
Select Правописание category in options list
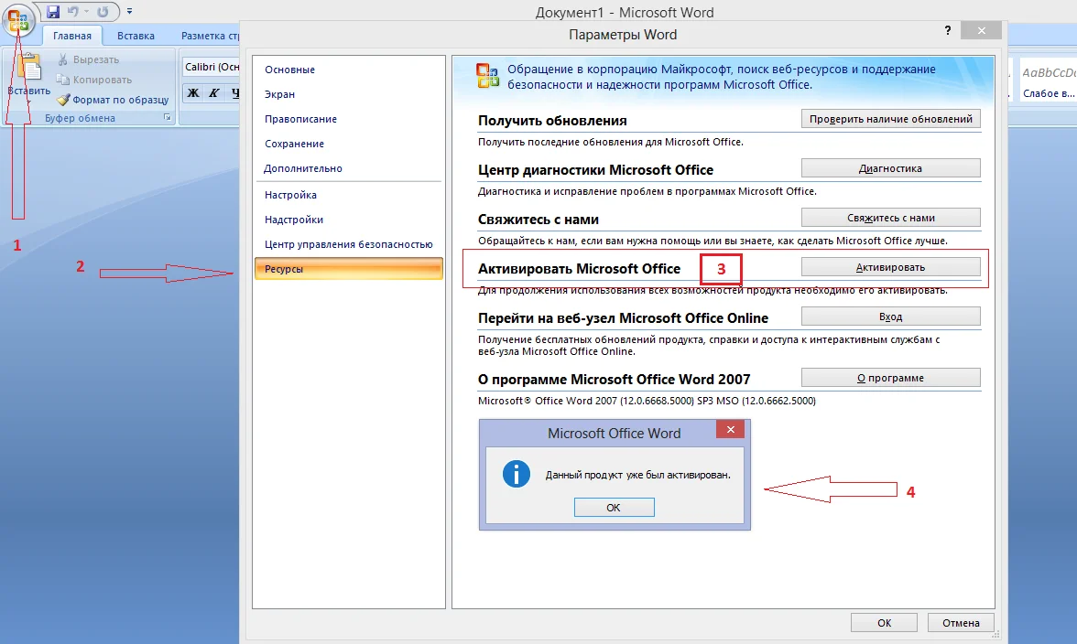tap(348, 119)
